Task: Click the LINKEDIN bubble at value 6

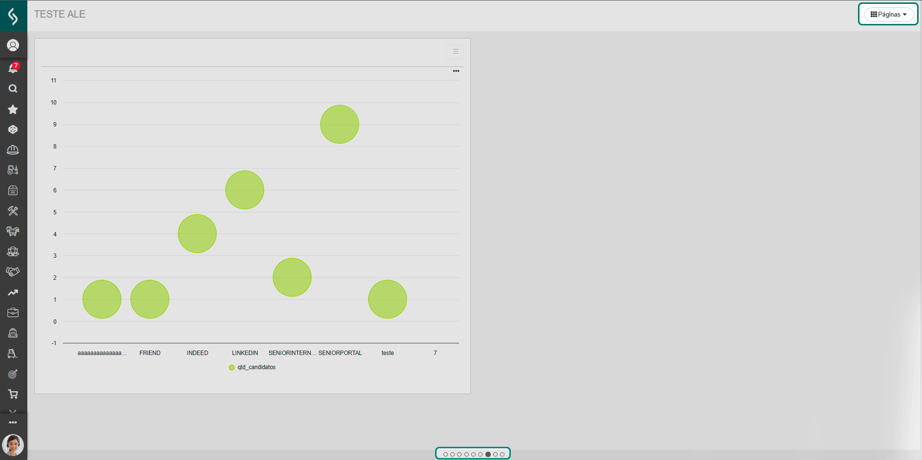Action: coord(245,190)
